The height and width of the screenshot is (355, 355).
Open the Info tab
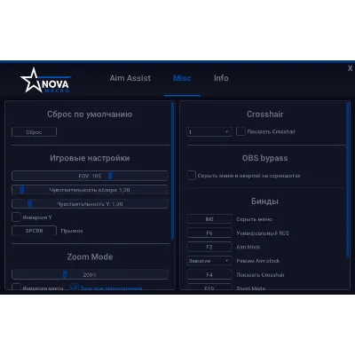click(x=221, y=78)
